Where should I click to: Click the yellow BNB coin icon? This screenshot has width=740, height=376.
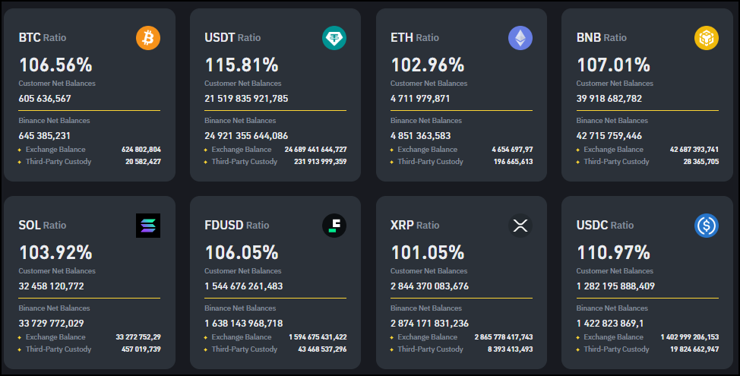(x=706, y=38)
